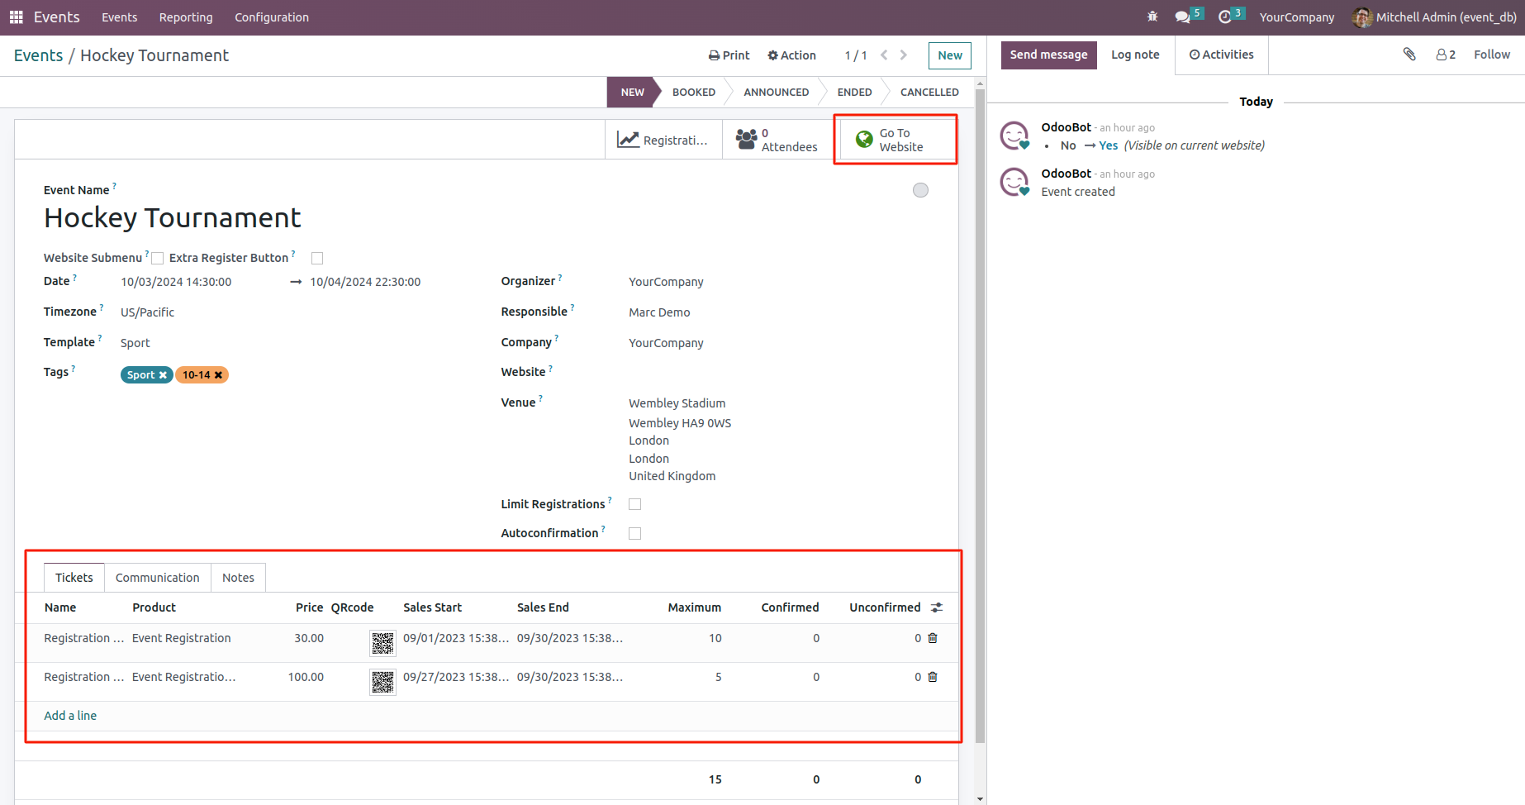1525x805 pixels.
Task: Click the attachment paperclip icon
Action: click(1409, 55)
